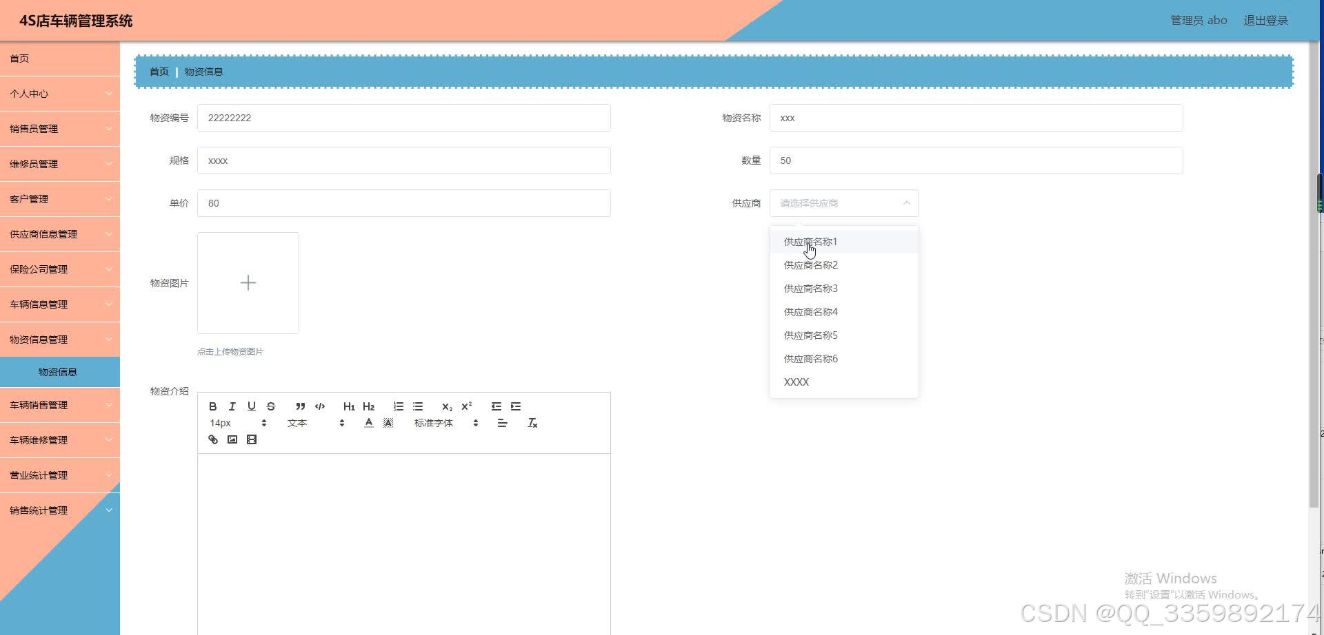The height and width of the screenshot is (635, 1324).
Task: Select 供应商名称1 from the list
Action: [844, 242]
